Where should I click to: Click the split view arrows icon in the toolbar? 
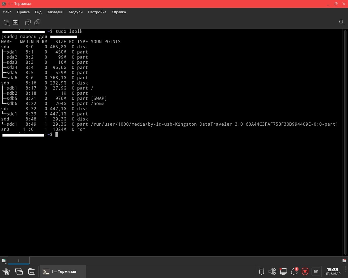[x=15, y=22]
